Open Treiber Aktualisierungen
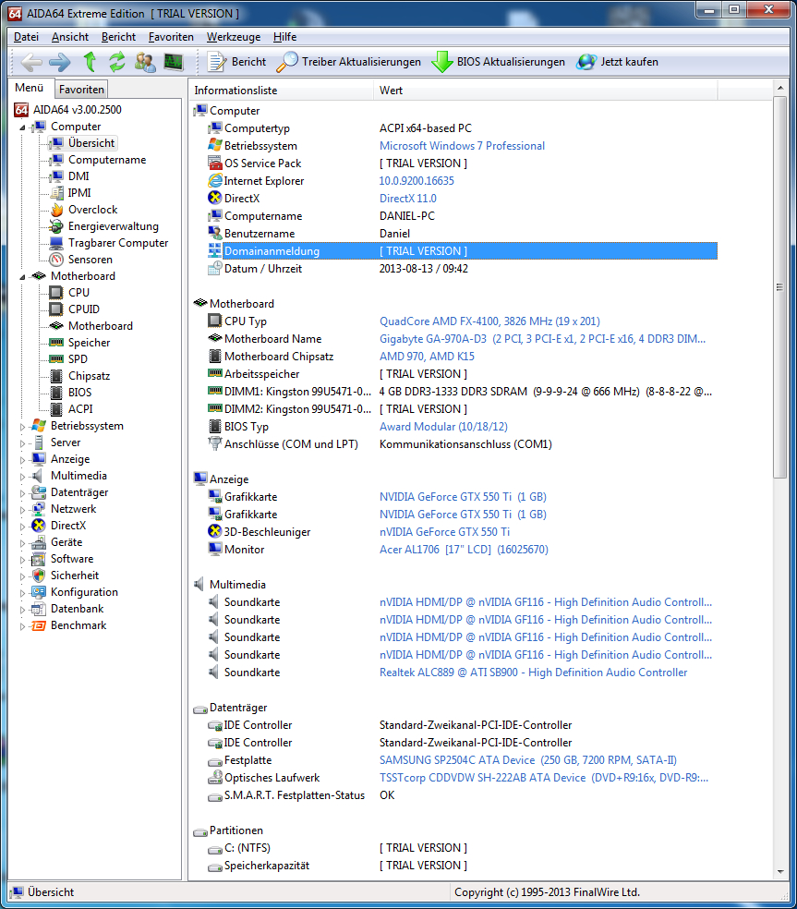 tap(349, 62)
